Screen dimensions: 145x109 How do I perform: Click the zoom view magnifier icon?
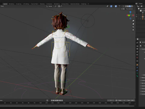pyautogui.click(x=133, y=21)
